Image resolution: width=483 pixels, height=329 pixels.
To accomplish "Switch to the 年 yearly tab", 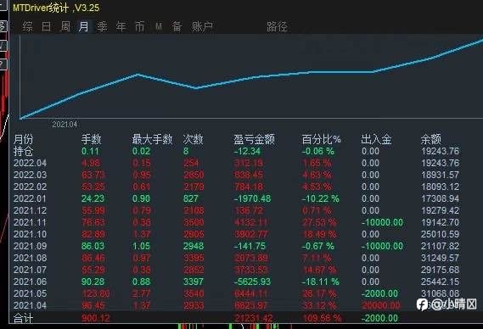I will 121,27.
